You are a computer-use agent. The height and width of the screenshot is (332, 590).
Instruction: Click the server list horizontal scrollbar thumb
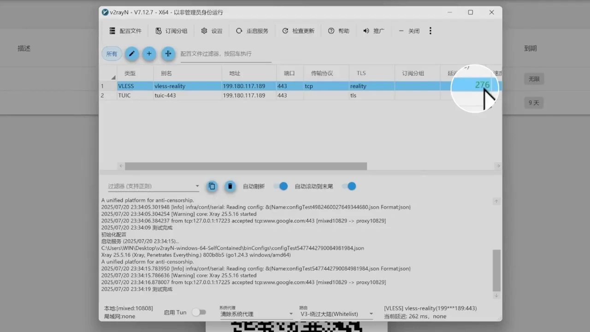[x=246, y=166]
